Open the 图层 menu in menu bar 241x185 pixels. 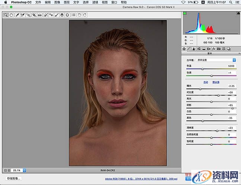pyautogui.click(x=67, y=2)
